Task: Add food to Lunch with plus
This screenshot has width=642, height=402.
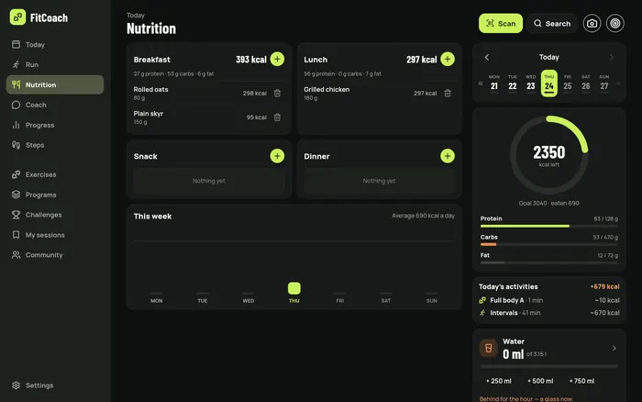Action: pos(448,59)
